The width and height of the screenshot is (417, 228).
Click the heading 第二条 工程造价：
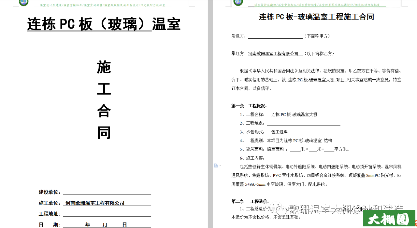coord(250,202)
